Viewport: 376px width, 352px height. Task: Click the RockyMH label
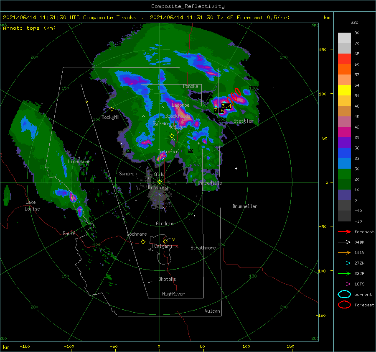coord(110,117)
